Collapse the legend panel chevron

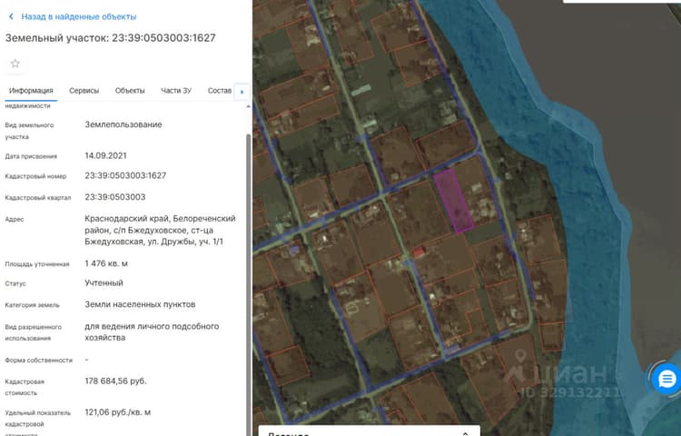(x=465, y=432)
